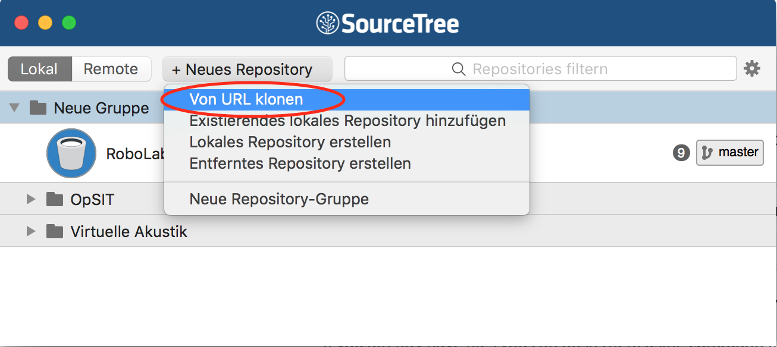Choose Existierendes lokales Repository hinzufügen
The height and width of the screenshot is (347, 777).
pyautogui.click(x=347, y=121)
